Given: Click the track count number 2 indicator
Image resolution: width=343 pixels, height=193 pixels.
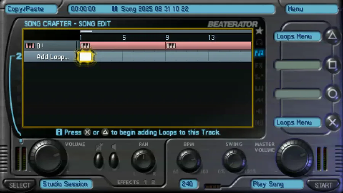Looking at the screenshot, I should (x=19, y=56).
